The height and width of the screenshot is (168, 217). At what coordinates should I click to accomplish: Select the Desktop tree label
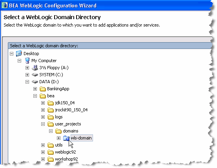31,54
